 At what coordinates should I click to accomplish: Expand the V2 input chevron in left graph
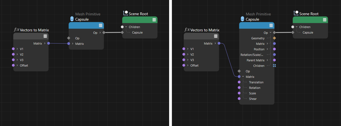click(17, 54)
